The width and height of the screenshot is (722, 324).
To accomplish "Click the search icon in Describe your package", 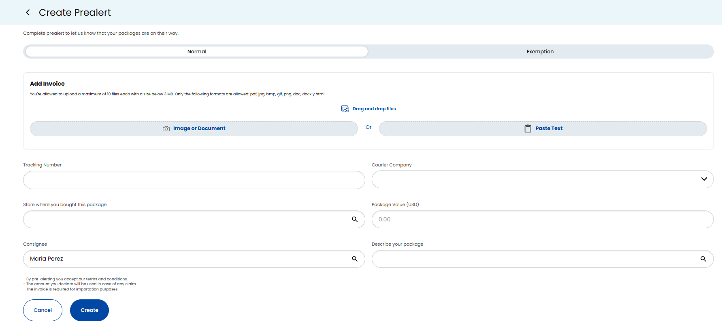I will [x=703, y=259].
